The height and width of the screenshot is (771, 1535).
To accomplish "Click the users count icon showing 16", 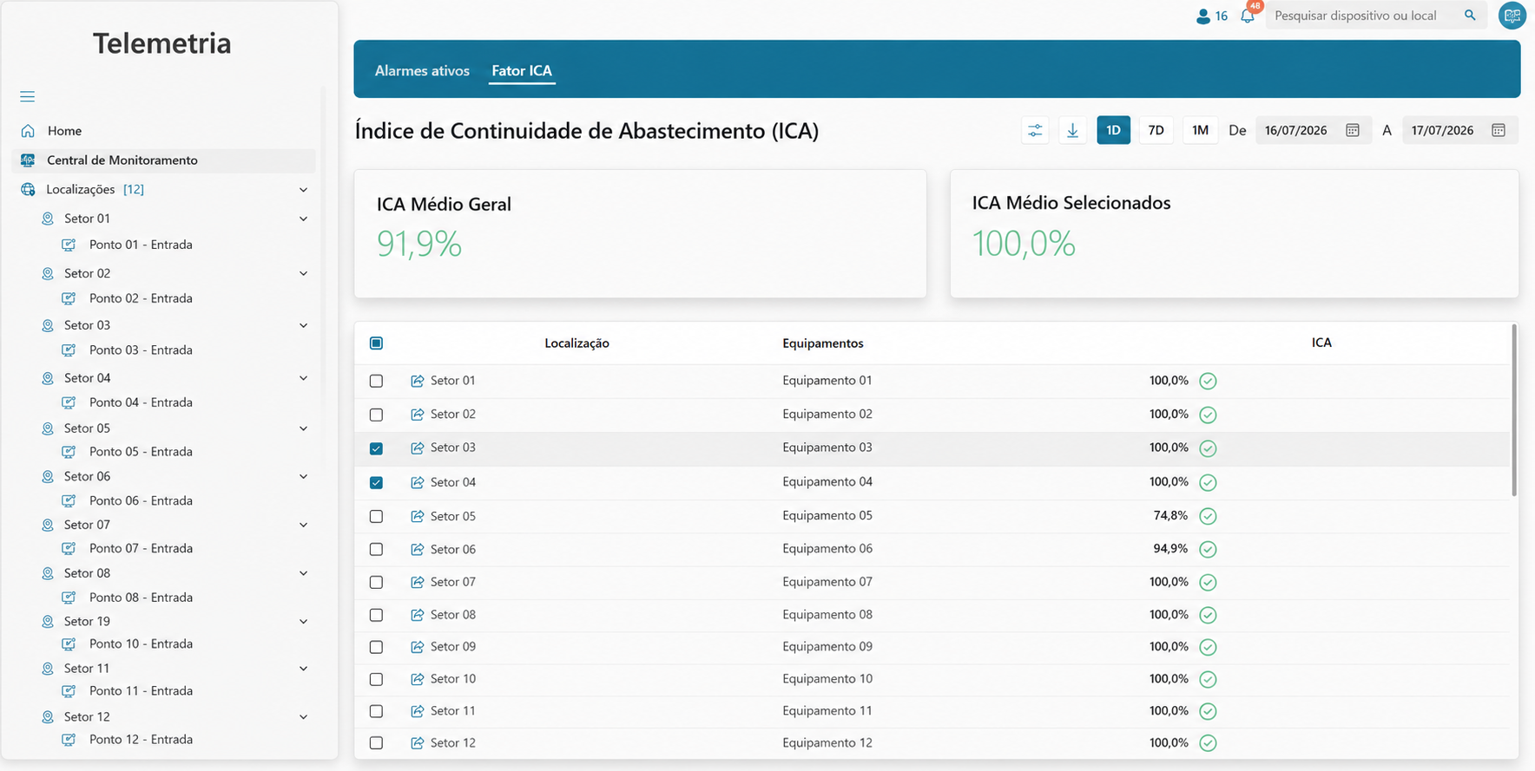I will tap(1202, 16).
